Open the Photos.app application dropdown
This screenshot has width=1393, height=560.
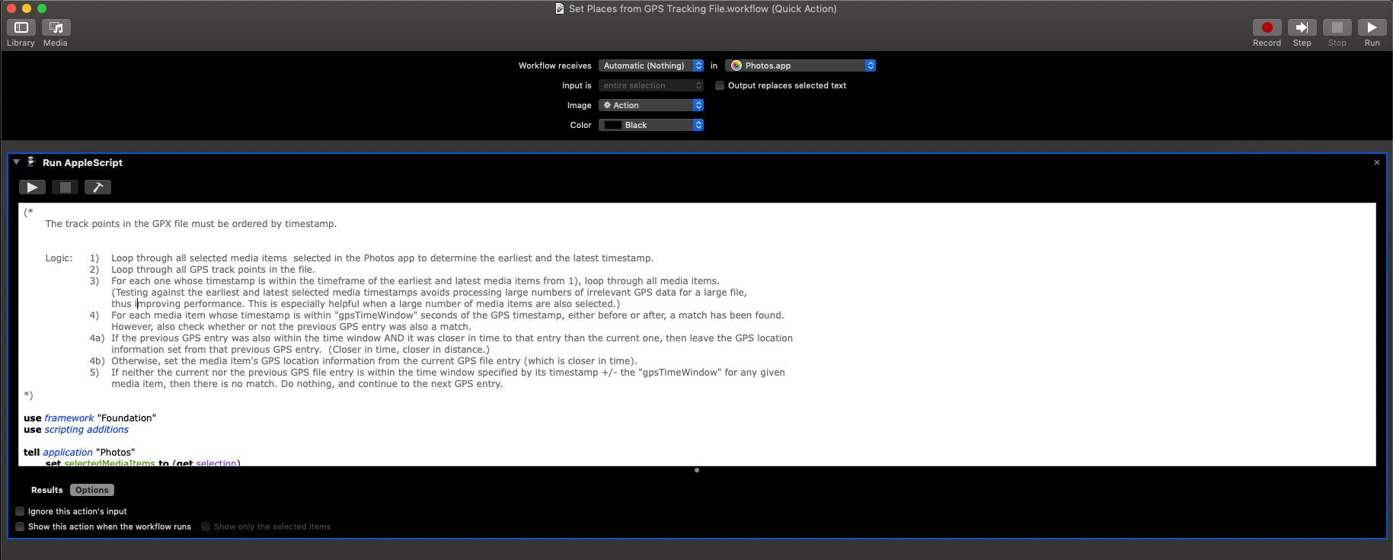coord(800,66)
